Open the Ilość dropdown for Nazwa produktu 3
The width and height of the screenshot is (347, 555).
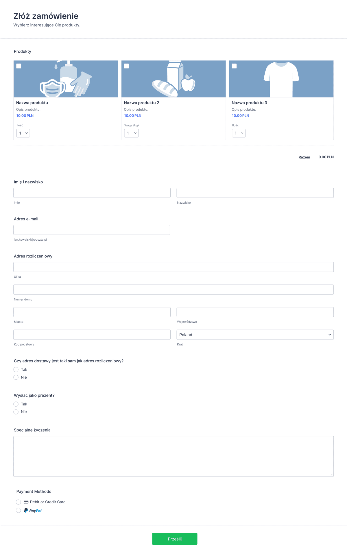coord(239,133)
